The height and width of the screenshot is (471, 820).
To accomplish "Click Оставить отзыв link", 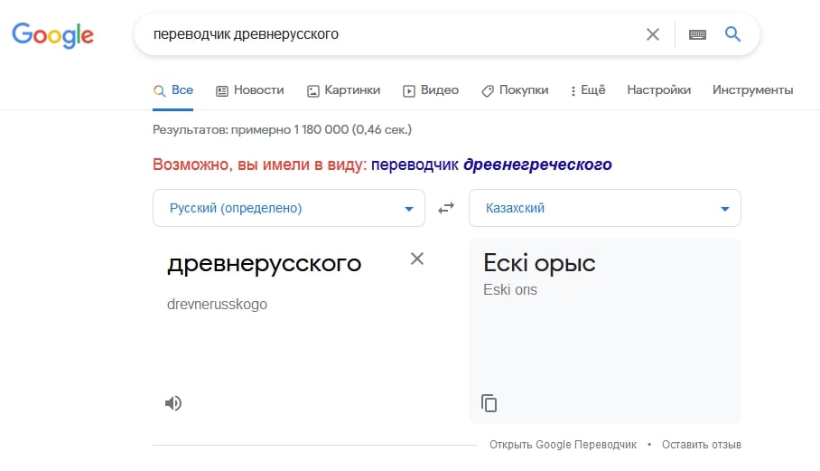I will coord(702,444).
